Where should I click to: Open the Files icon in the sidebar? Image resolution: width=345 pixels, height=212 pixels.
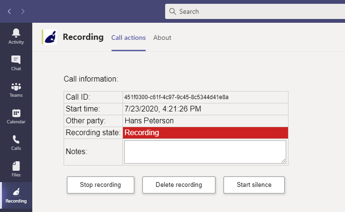click(x=16, y=166)
